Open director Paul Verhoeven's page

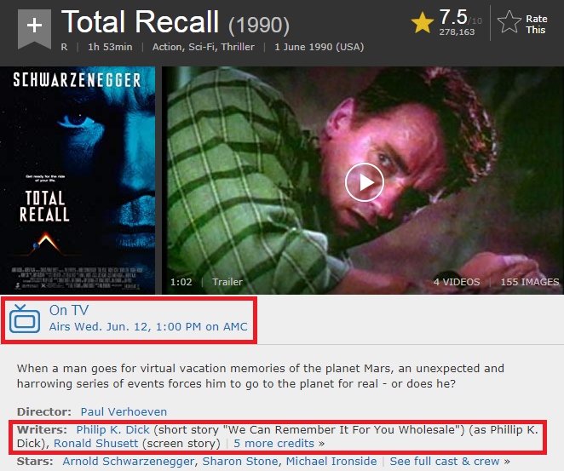click(124, 411)
